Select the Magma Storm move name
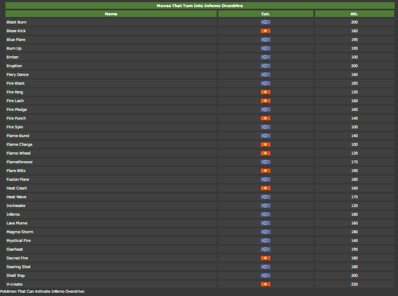 [20, 232]
